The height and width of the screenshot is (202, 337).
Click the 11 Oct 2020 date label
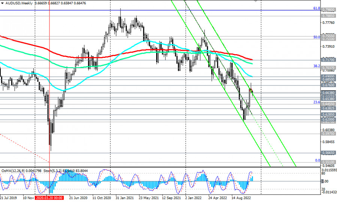(x=101, y=198)
